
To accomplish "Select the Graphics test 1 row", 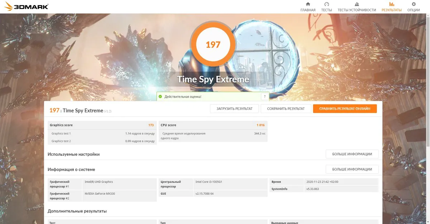I will click(x=102, y=133).
